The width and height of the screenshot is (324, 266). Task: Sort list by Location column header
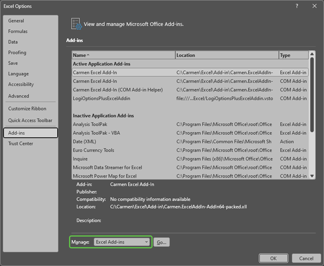pyautogui.click(x=227, y=55)
